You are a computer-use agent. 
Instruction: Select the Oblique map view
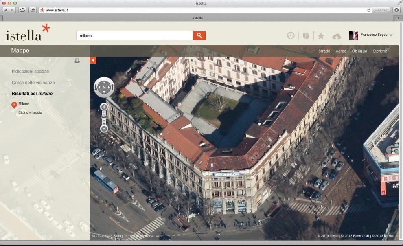point(359,51)
